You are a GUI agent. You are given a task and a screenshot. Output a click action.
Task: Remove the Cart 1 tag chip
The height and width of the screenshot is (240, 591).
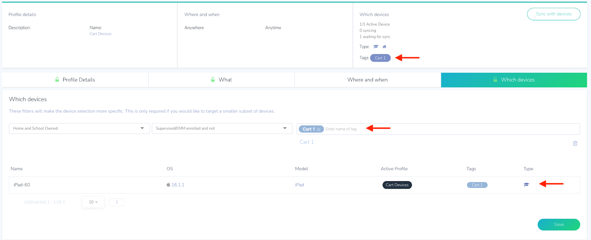click(319, 129)
